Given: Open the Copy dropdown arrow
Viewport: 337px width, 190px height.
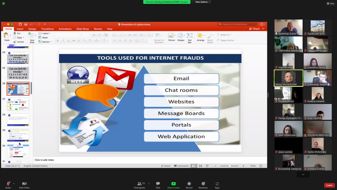Looking at the screenshot, I should (x=23, y=38).
